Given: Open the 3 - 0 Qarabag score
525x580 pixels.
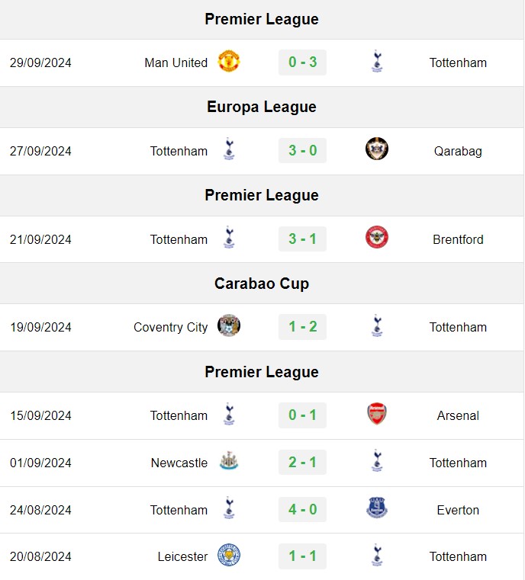Looking at the screenshot, I should 302,151.
